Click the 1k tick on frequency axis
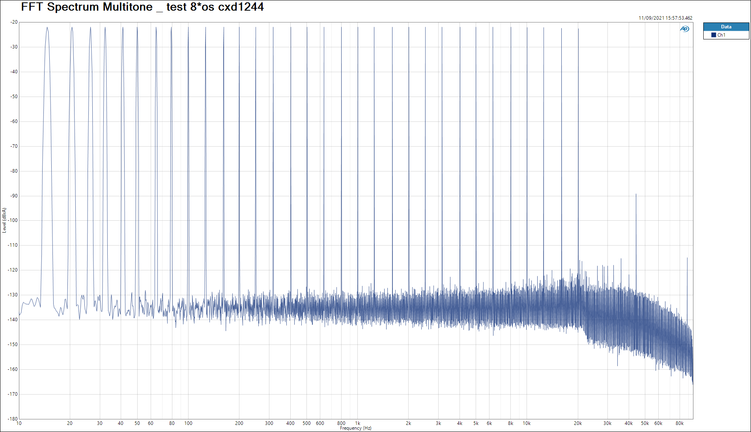The height and width of the screenshot is (432, 751). click(358, 423)
